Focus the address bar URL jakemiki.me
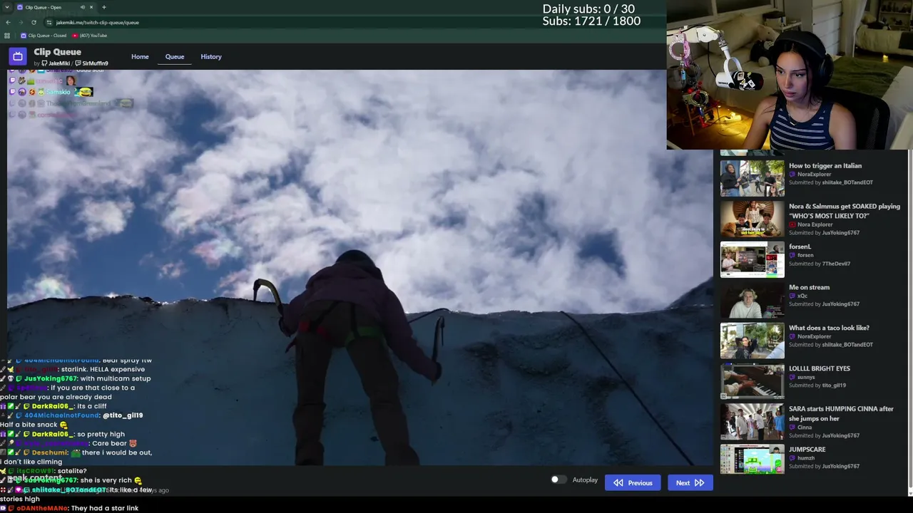The image size is (913, 513). pyautogui.click(x=98, y=22)
